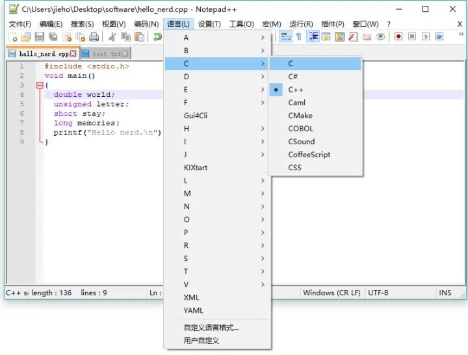The height and width of the screenshot is (355, 468).
Task: Open the document map icon
Action: [x=339, y=36]
